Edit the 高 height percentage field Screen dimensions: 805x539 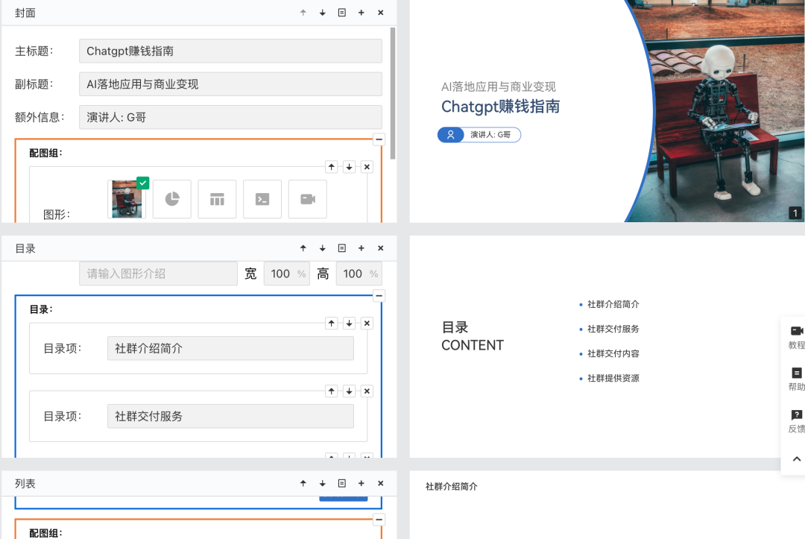tap(359, 274)
